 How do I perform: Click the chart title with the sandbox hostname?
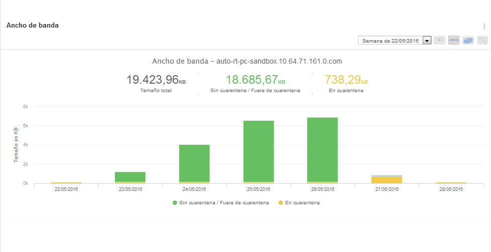[247, 61]
